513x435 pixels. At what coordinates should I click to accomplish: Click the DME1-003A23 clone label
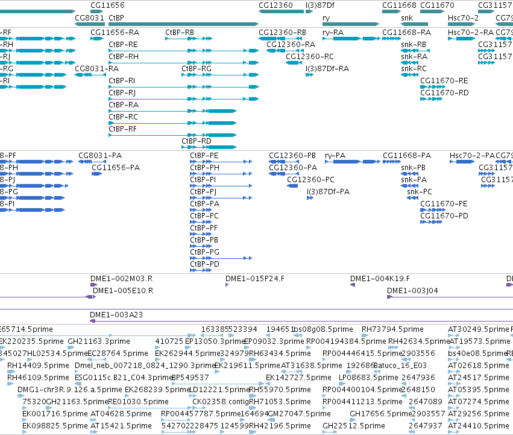click(116, 315)
